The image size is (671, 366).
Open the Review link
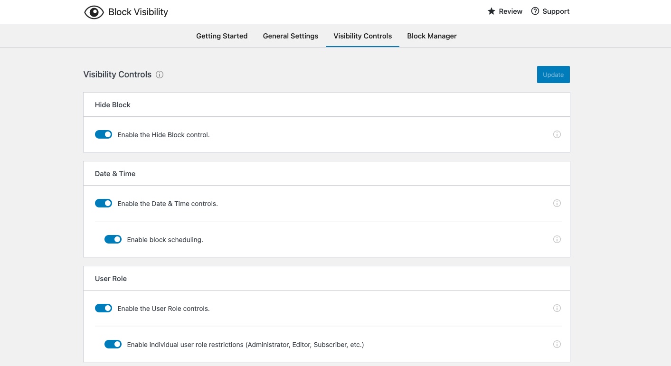(510, 11)
